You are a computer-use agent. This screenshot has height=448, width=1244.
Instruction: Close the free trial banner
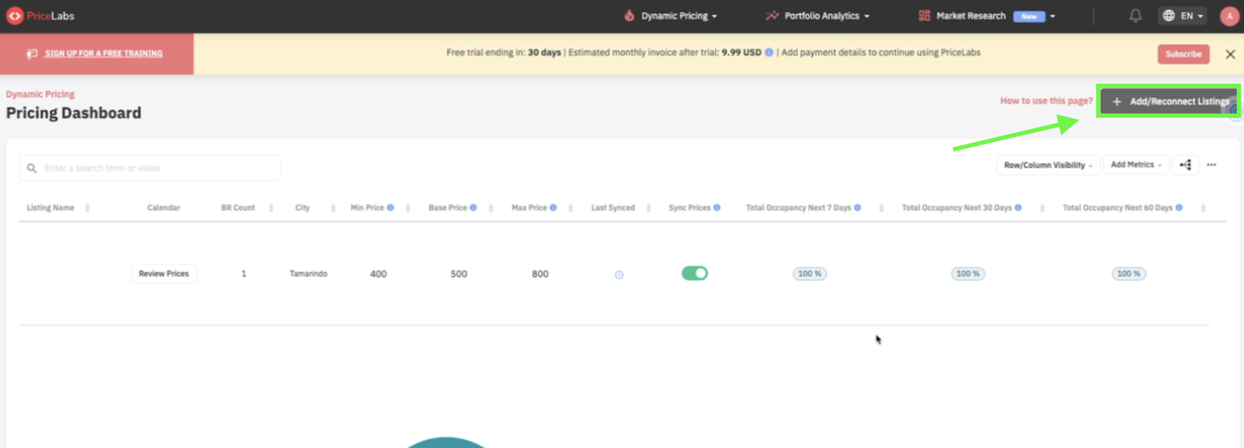coord(1230,54)
